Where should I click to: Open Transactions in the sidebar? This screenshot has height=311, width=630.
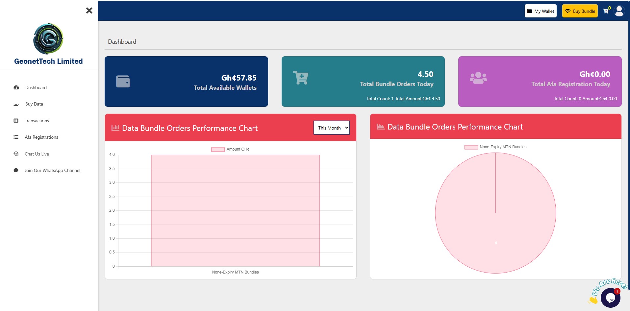click(x=37, y=121)
